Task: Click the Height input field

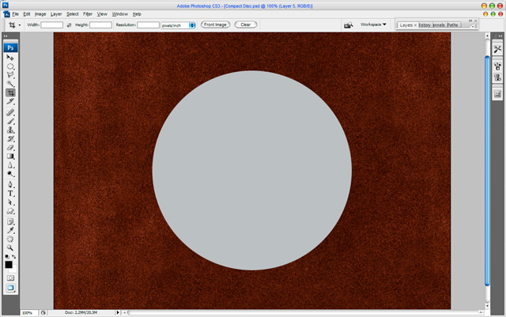Action: pyautogui.click(x=100, y=25)
